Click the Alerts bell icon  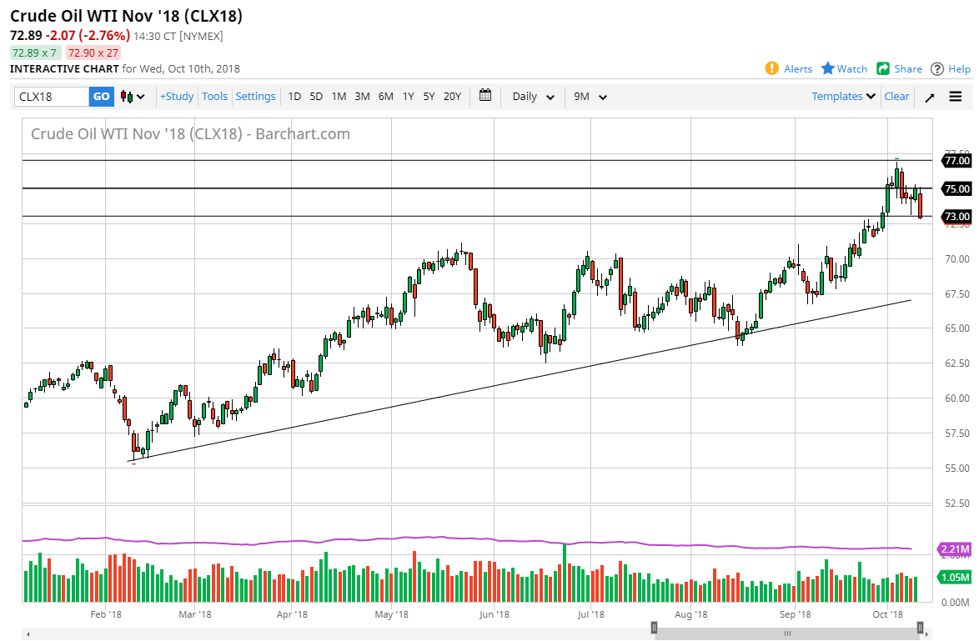tap(774, 69)
